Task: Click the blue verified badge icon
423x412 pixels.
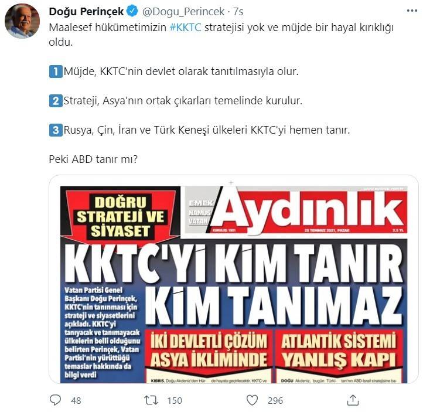Action: click(132, 12)
